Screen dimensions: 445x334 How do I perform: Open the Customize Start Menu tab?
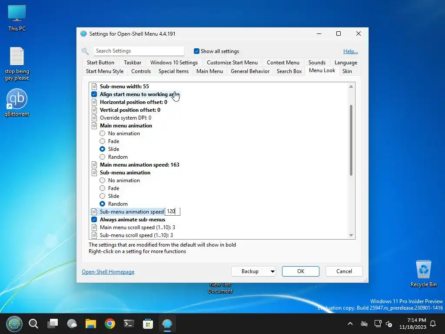[232, 63]
